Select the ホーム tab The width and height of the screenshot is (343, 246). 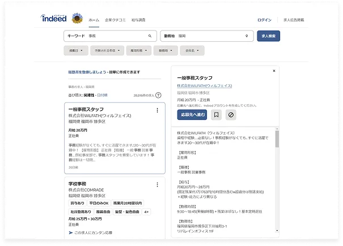pyautogui.click(x=94, y=20)
